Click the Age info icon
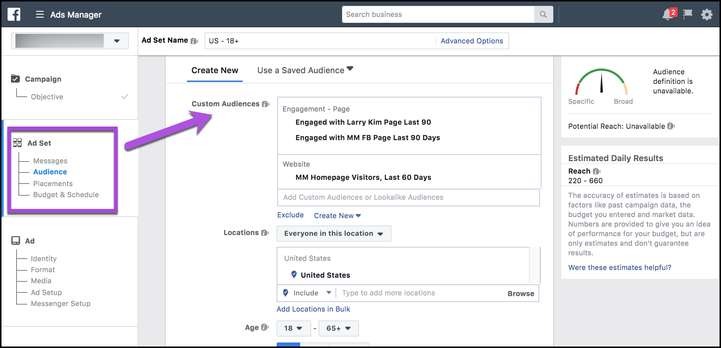 (264, 327)
